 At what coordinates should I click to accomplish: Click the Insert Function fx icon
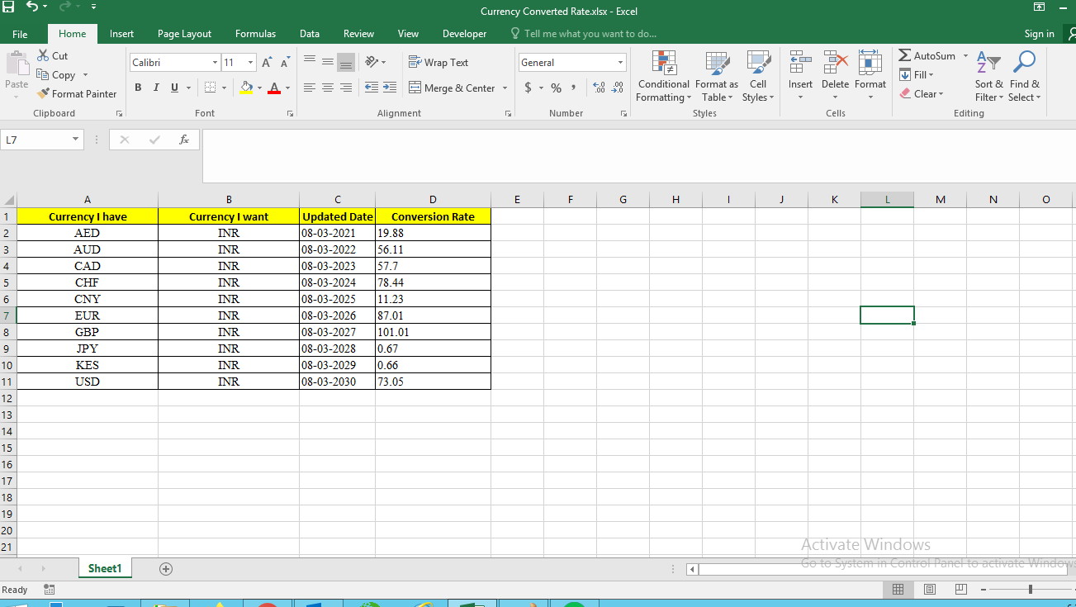point(184,140)
